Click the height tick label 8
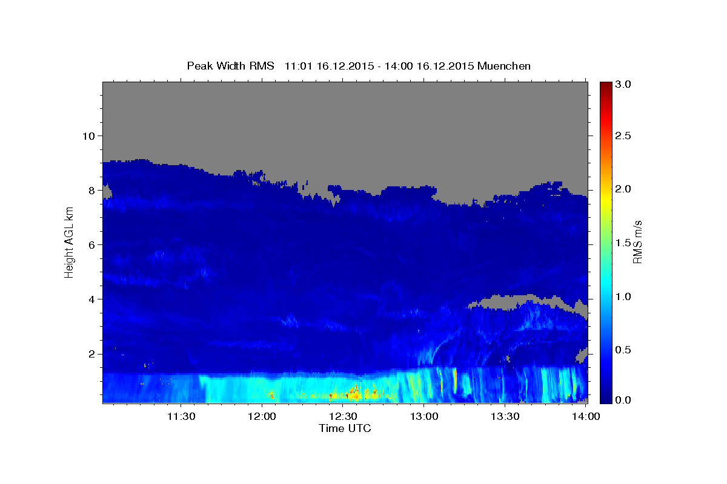Screen dimensions: 727x484 (93, 190)
